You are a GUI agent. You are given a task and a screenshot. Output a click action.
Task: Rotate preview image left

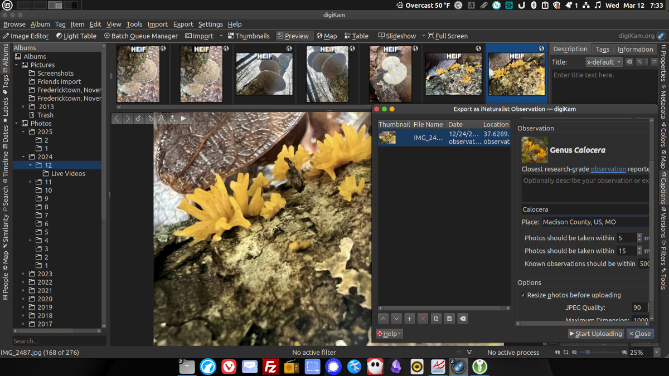(x=139, y=119)
